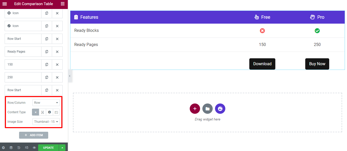Click the Add Item button
347x151 pixels.
34,135
